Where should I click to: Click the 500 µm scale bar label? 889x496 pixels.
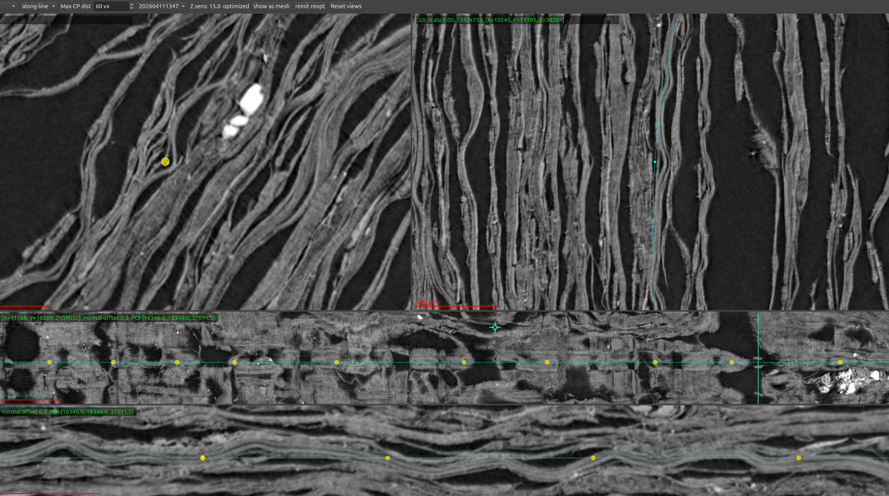[x=426, y=302]
